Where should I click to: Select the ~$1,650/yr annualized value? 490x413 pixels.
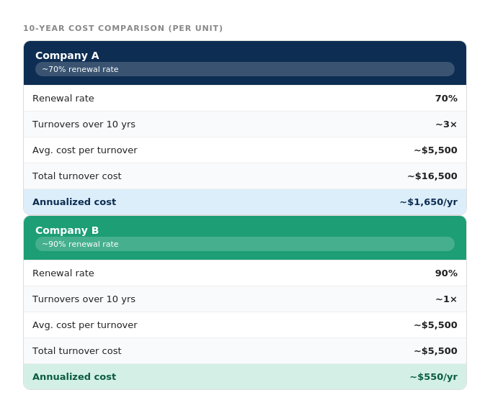coord(429,201)
